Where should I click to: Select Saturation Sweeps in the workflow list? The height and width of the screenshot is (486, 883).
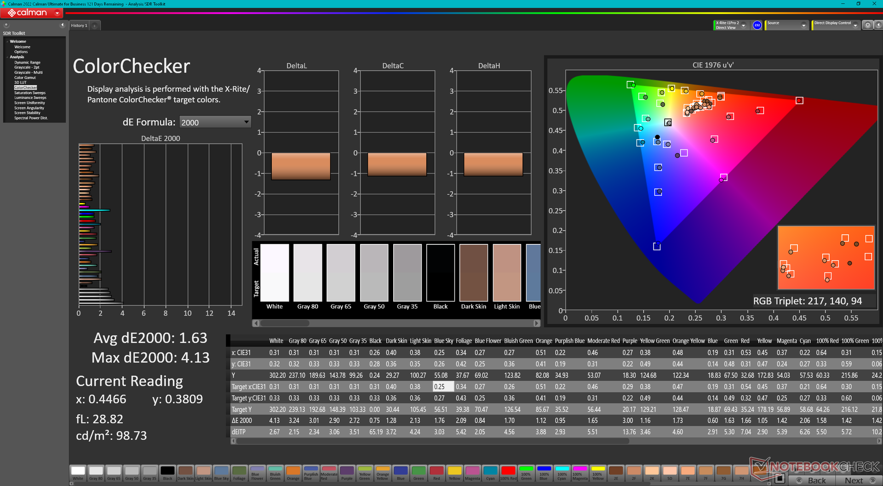30,93
